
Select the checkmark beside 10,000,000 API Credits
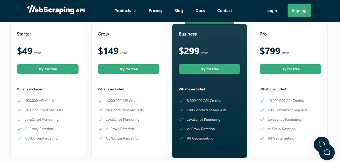(x=262, y=101)
